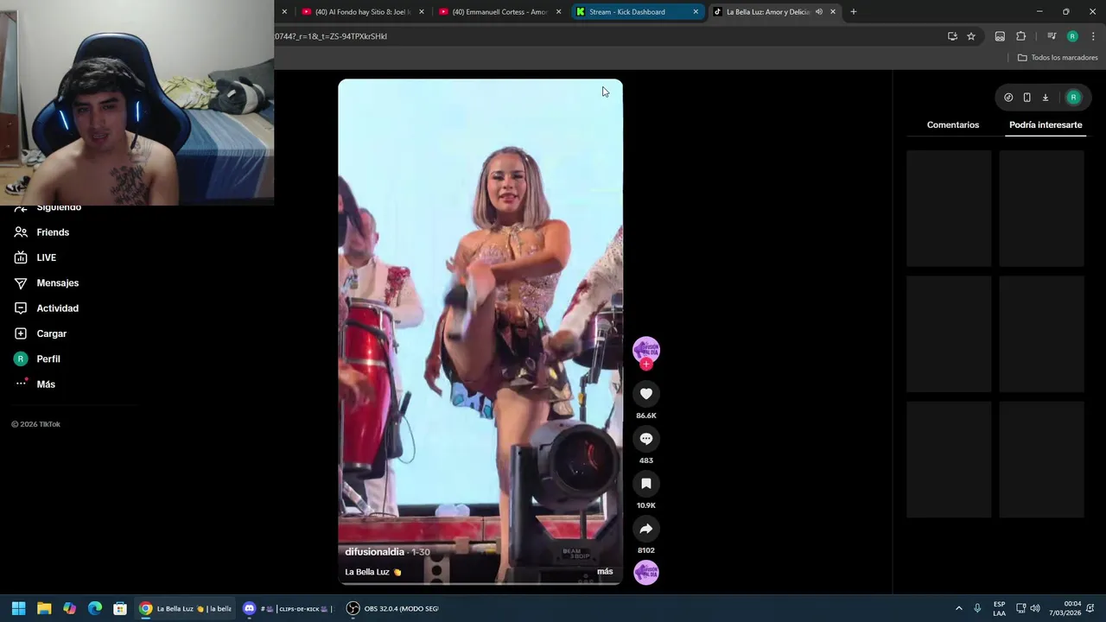Expand caption with the más link

click(x=605, y=572)
